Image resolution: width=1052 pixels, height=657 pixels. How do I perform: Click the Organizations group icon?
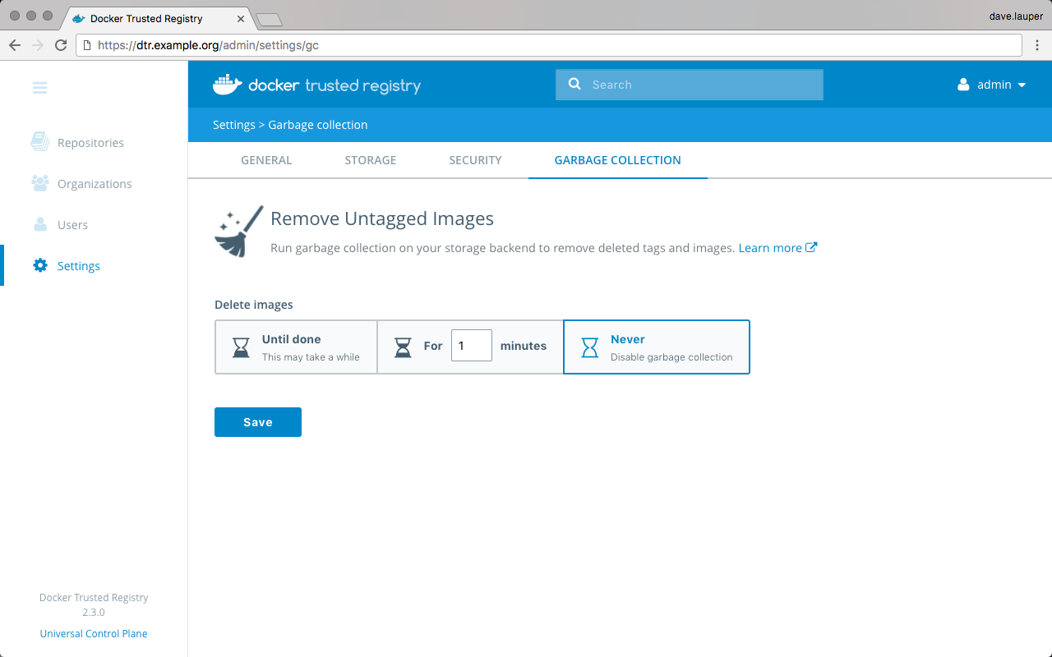[x=39, y=183]
